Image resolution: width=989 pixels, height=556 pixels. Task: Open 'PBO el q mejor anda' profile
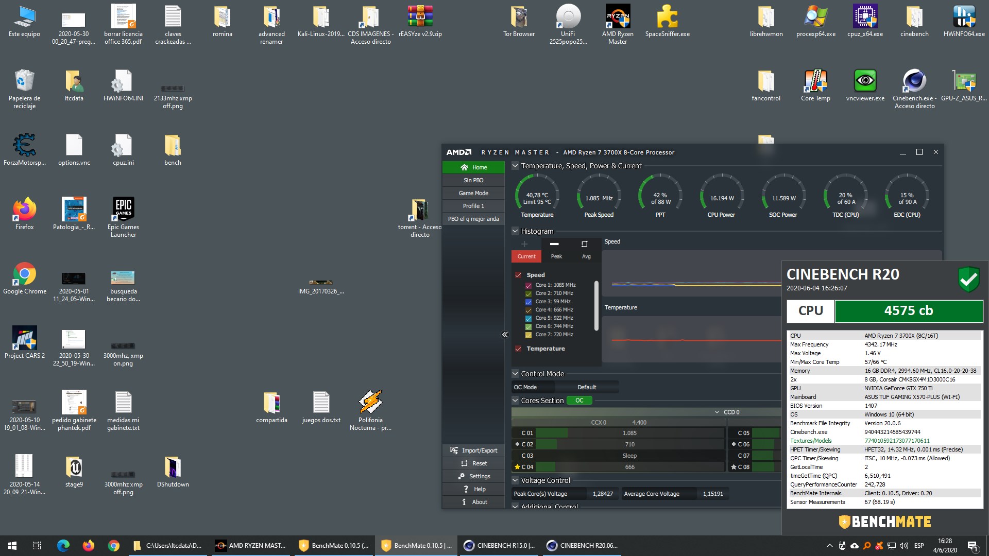(x=473, y=219)
